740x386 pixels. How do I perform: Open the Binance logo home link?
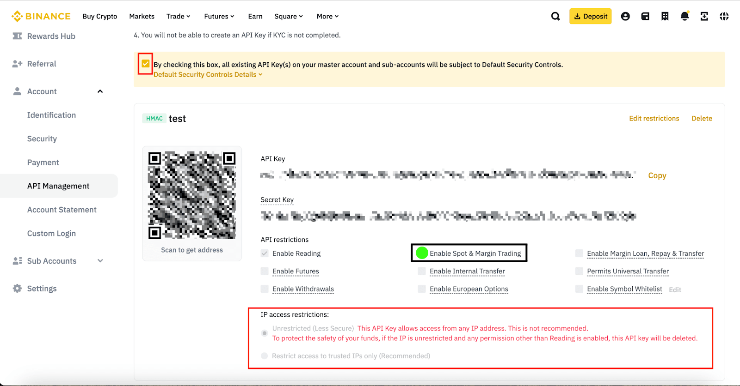pyautogui.click(x=41, y=16)
